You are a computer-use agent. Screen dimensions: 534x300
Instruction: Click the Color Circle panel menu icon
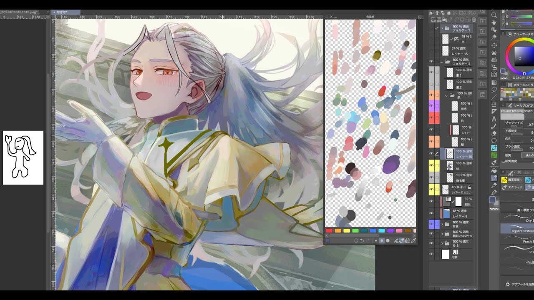[x=503, y=33]
